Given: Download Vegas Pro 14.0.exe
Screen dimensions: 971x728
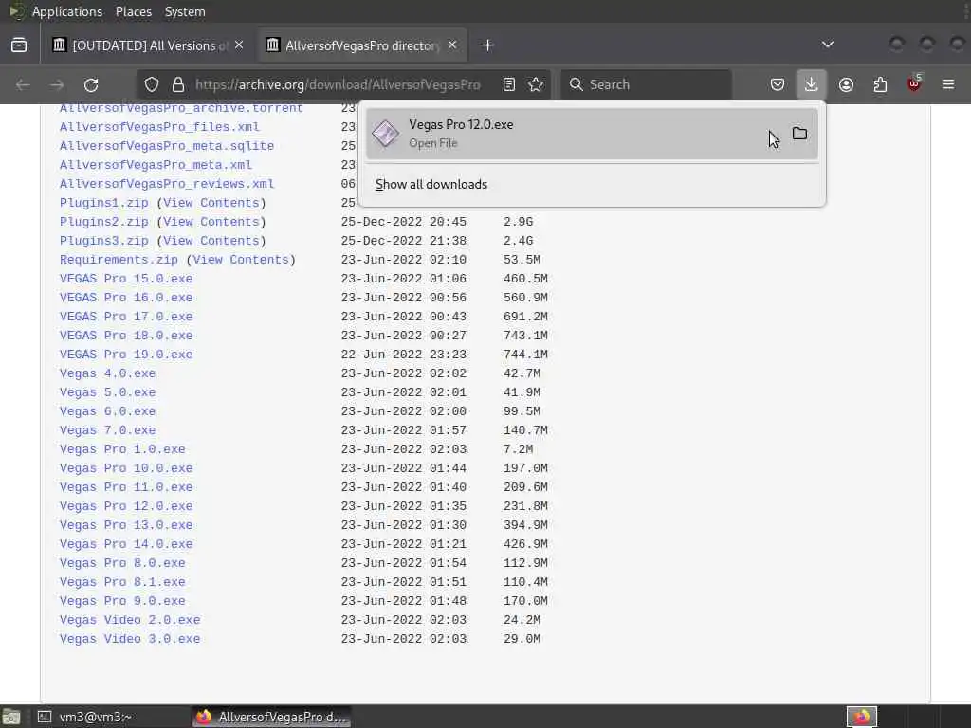Looking at the screenshot, I should pyautogui.click(x=126, y=544).
